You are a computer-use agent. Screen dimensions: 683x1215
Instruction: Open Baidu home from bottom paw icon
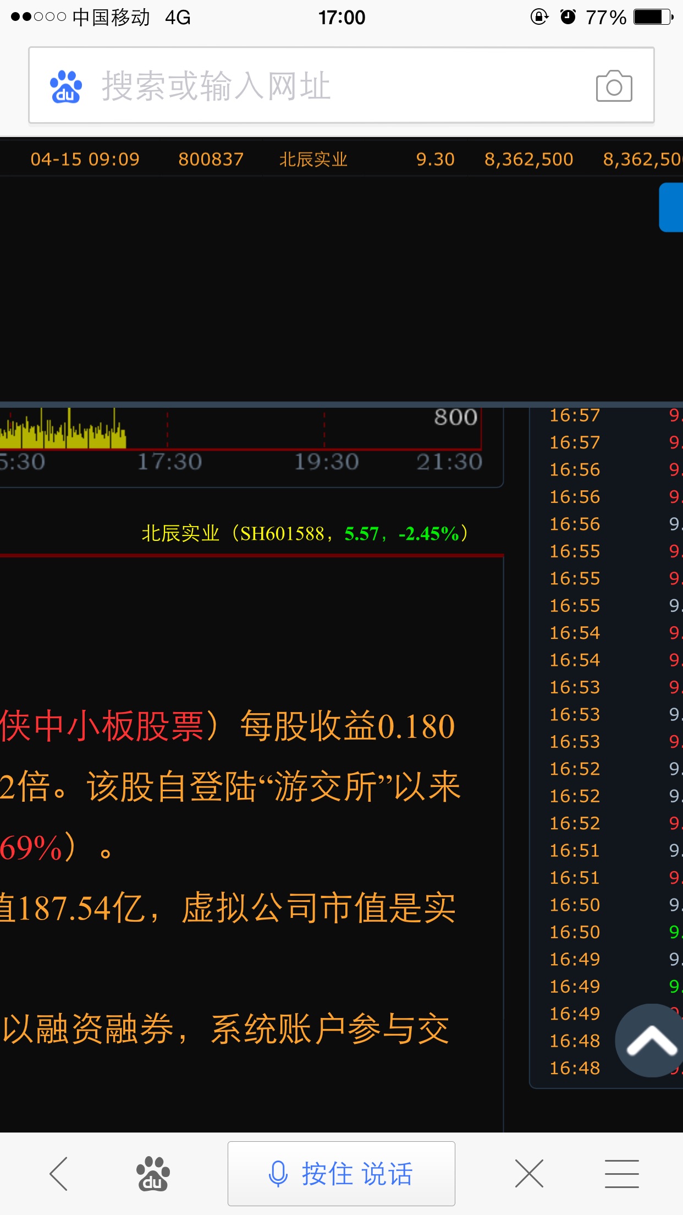[153, 1173]
